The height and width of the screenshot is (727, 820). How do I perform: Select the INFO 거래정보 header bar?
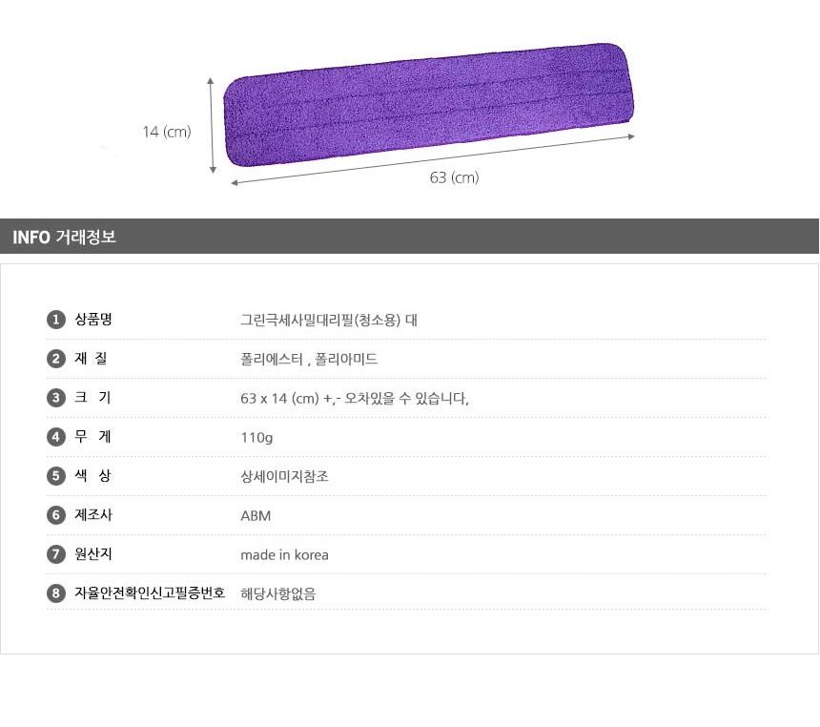(x=409, y=237)
